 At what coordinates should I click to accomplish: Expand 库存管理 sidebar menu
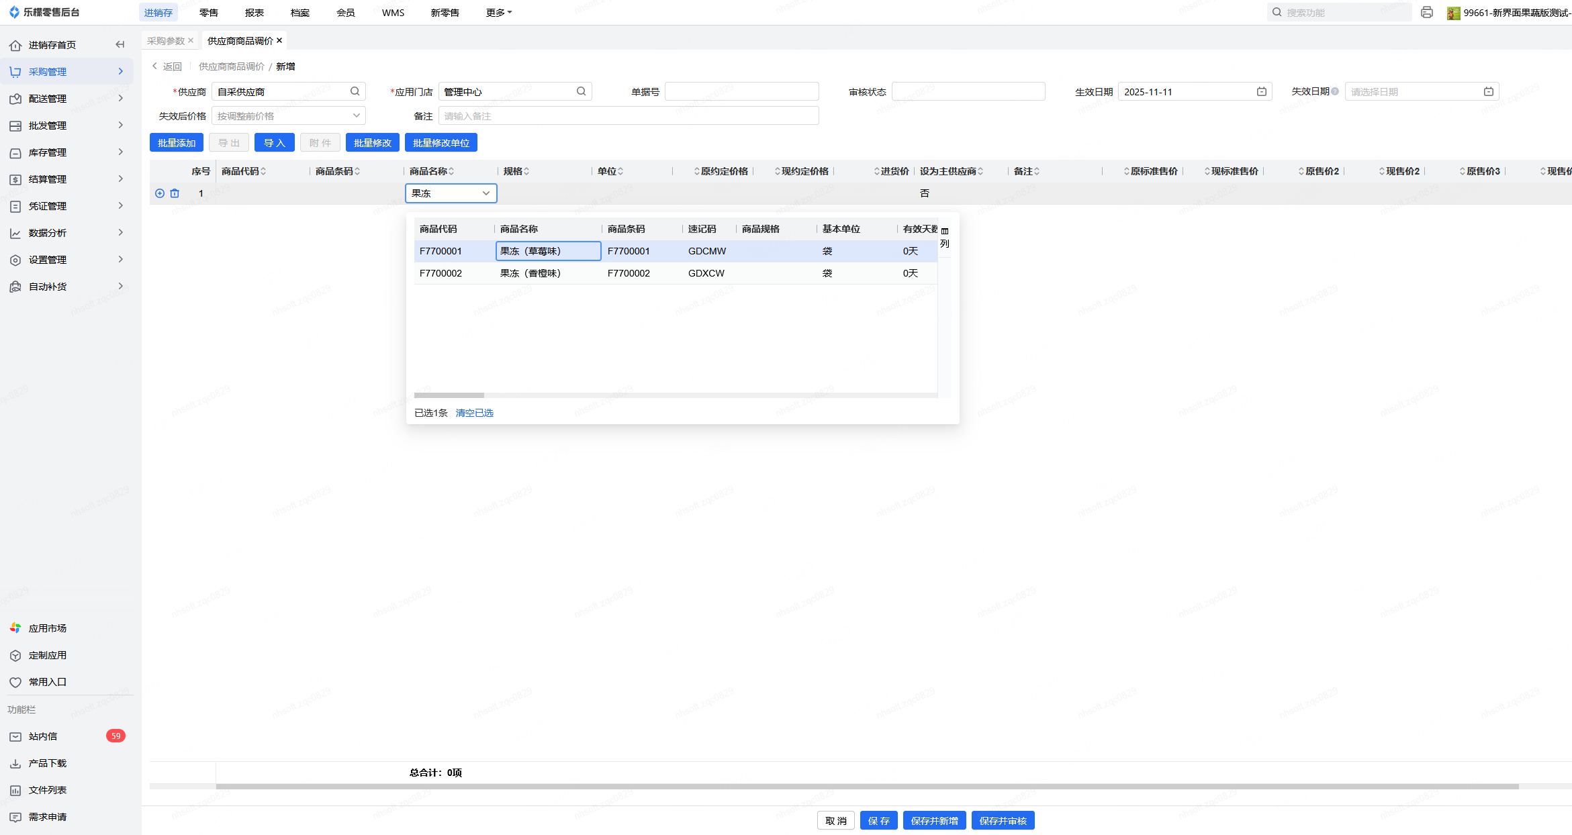pyautogui.click(x=48, y=152)
